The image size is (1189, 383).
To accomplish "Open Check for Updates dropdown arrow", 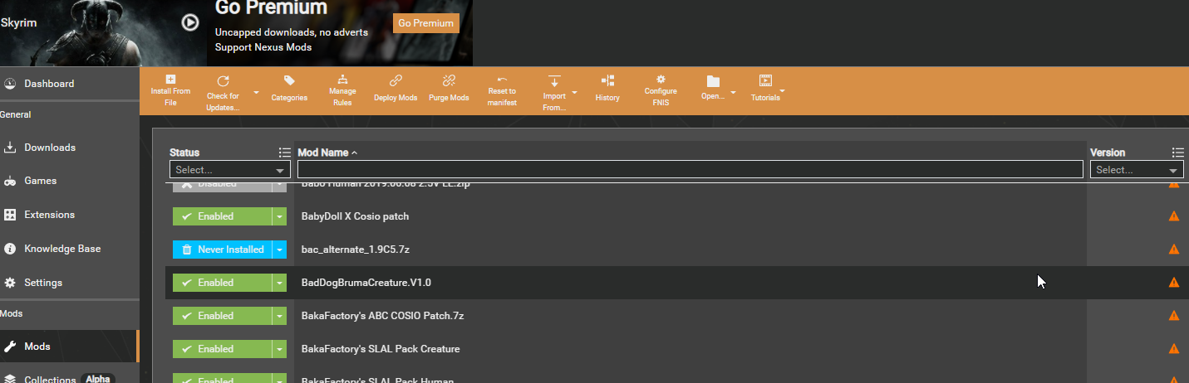I will coord(256,92).
